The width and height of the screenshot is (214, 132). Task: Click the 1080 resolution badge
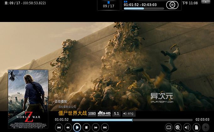coord(92,114)
